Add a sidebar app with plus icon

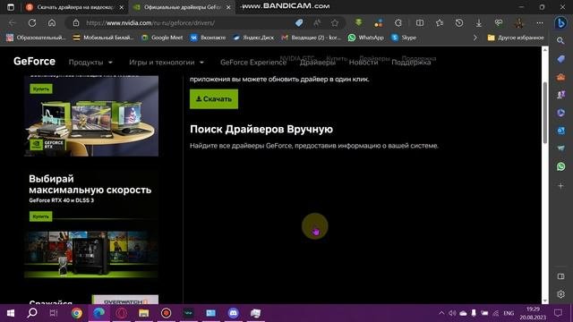(x=560, y=186)
